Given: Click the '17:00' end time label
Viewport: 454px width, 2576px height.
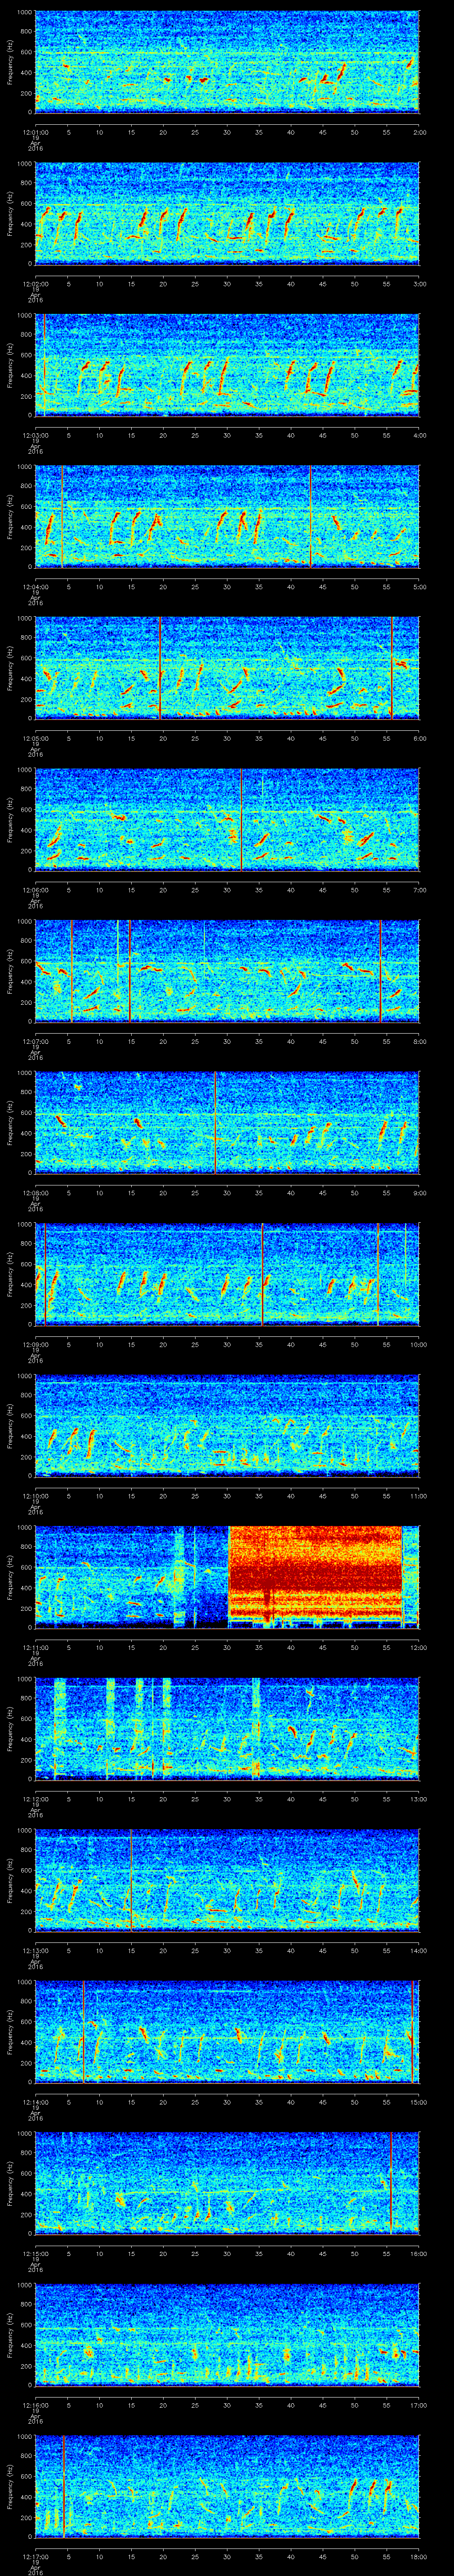Looking at the screenshot, I should click(419, 2405).
